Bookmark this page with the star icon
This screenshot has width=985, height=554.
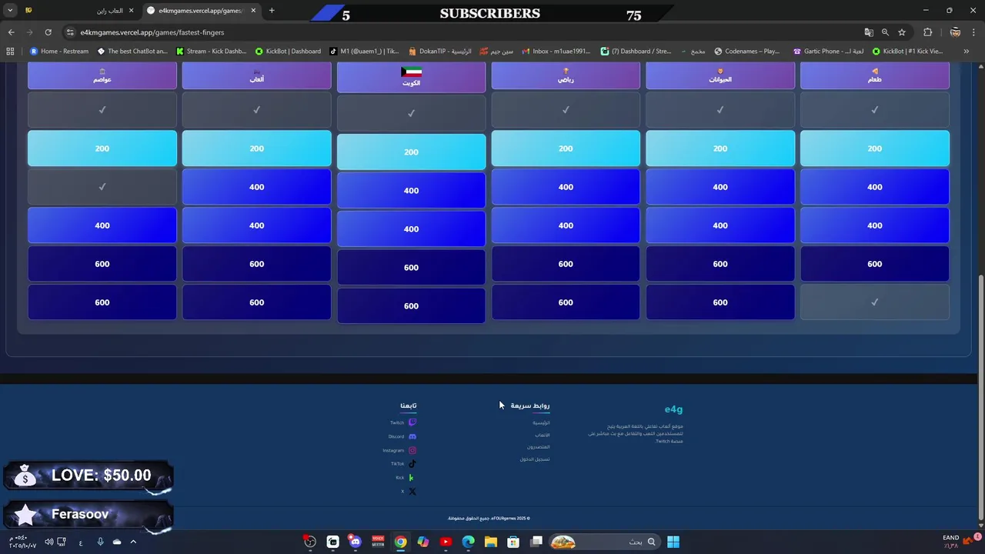pos(902,32)
